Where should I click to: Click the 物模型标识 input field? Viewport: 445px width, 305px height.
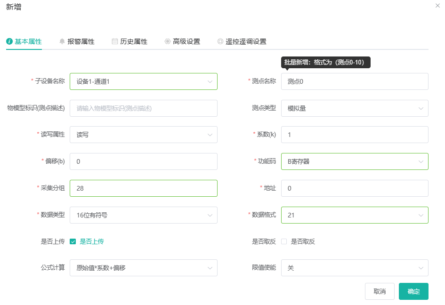coord(143,108)
